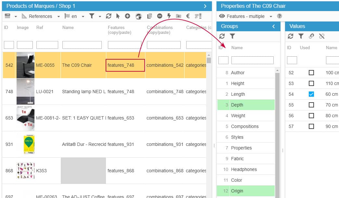
Task: Open the References view dropdown
Action: (59, 16)
